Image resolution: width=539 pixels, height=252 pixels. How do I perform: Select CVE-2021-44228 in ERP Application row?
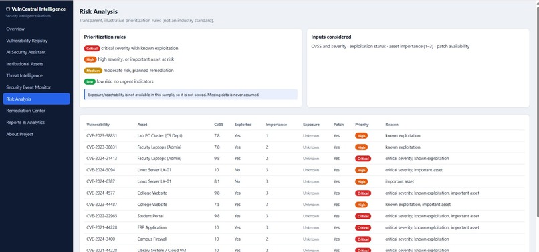click(x=102, y=227)
